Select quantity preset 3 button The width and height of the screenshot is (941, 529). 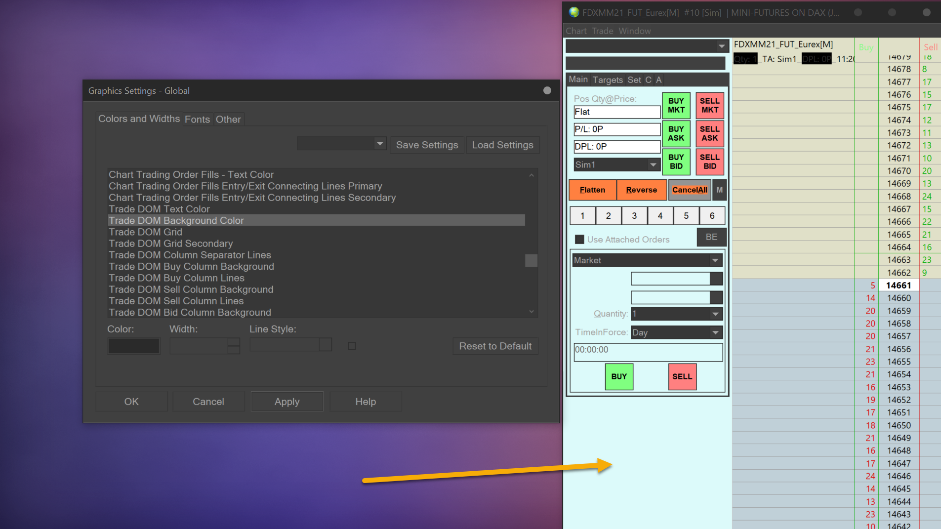pyautogui.click(x=634, y=216)
